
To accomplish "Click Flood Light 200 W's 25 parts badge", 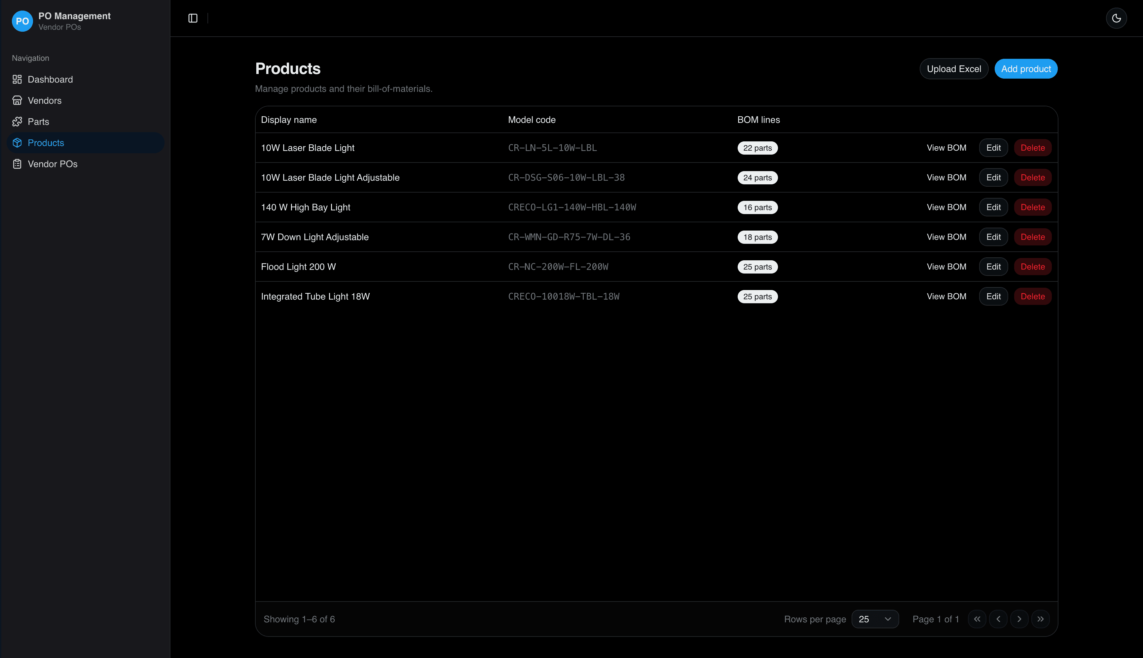I will 757,267.
